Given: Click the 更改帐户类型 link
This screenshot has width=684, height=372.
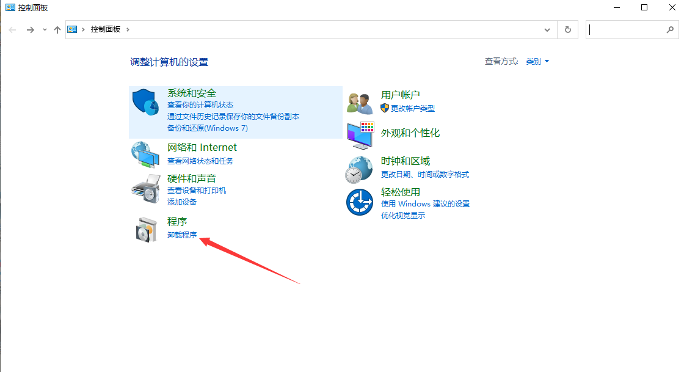Looking at the screenshot, I should tap(413, 108).
